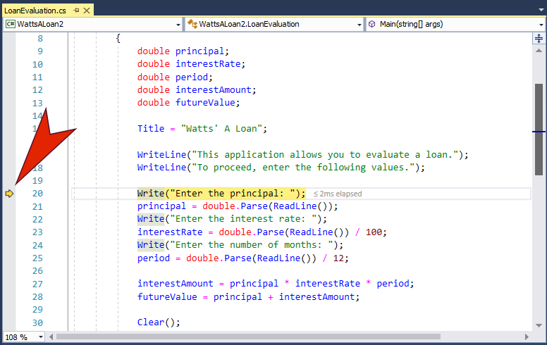Click the vertical scrollbar up arrow
The height and width of the screenshot is (345, 547).
click(x=539, y=51)
